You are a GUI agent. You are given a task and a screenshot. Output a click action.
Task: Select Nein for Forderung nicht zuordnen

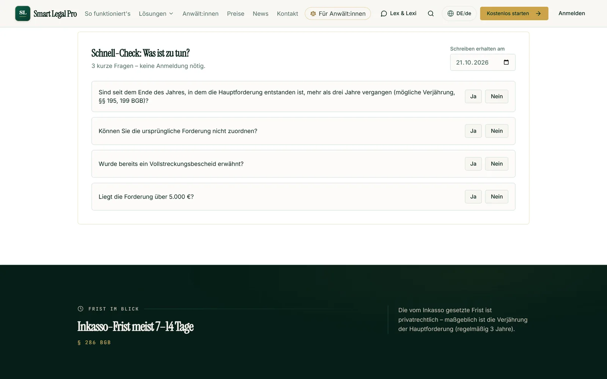[x=497, y=131]
